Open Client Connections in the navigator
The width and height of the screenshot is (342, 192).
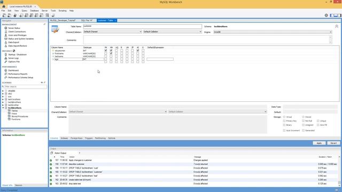17,31
